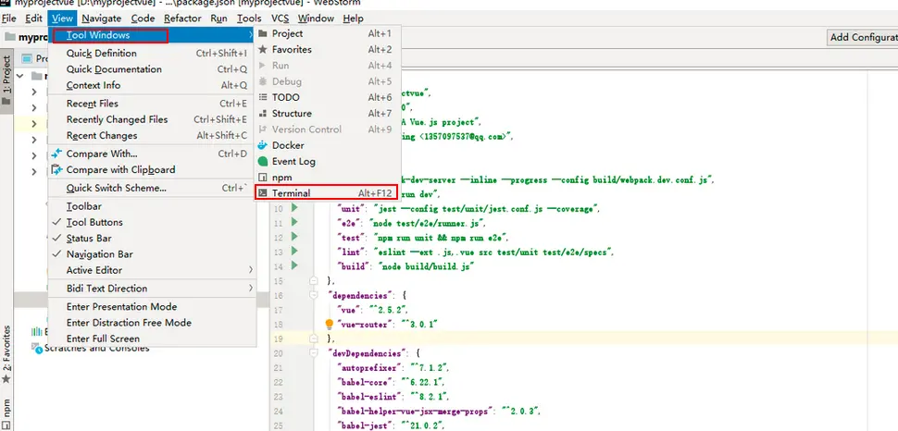Open the Window menu
This screenshot has width=898, height=431.
pyautogui.click(x=316, y=18)
